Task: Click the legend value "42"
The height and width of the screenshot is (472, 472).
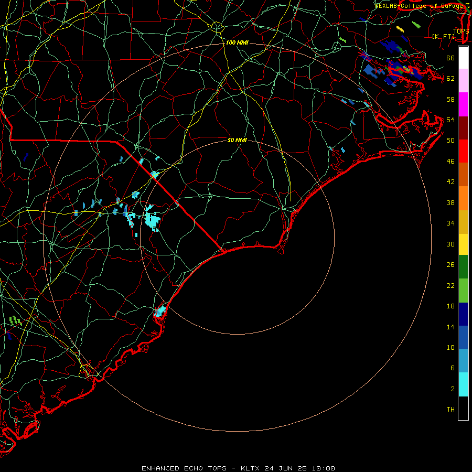Action: point(450,181)
